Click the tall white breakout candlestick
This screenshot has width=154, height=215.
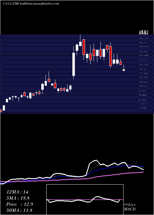[x=74, y=63]
